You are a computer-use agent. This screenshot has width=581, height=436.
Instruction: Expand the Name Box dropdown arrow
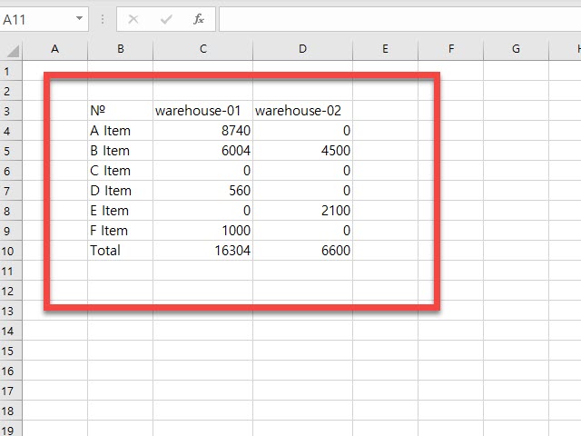79,18
